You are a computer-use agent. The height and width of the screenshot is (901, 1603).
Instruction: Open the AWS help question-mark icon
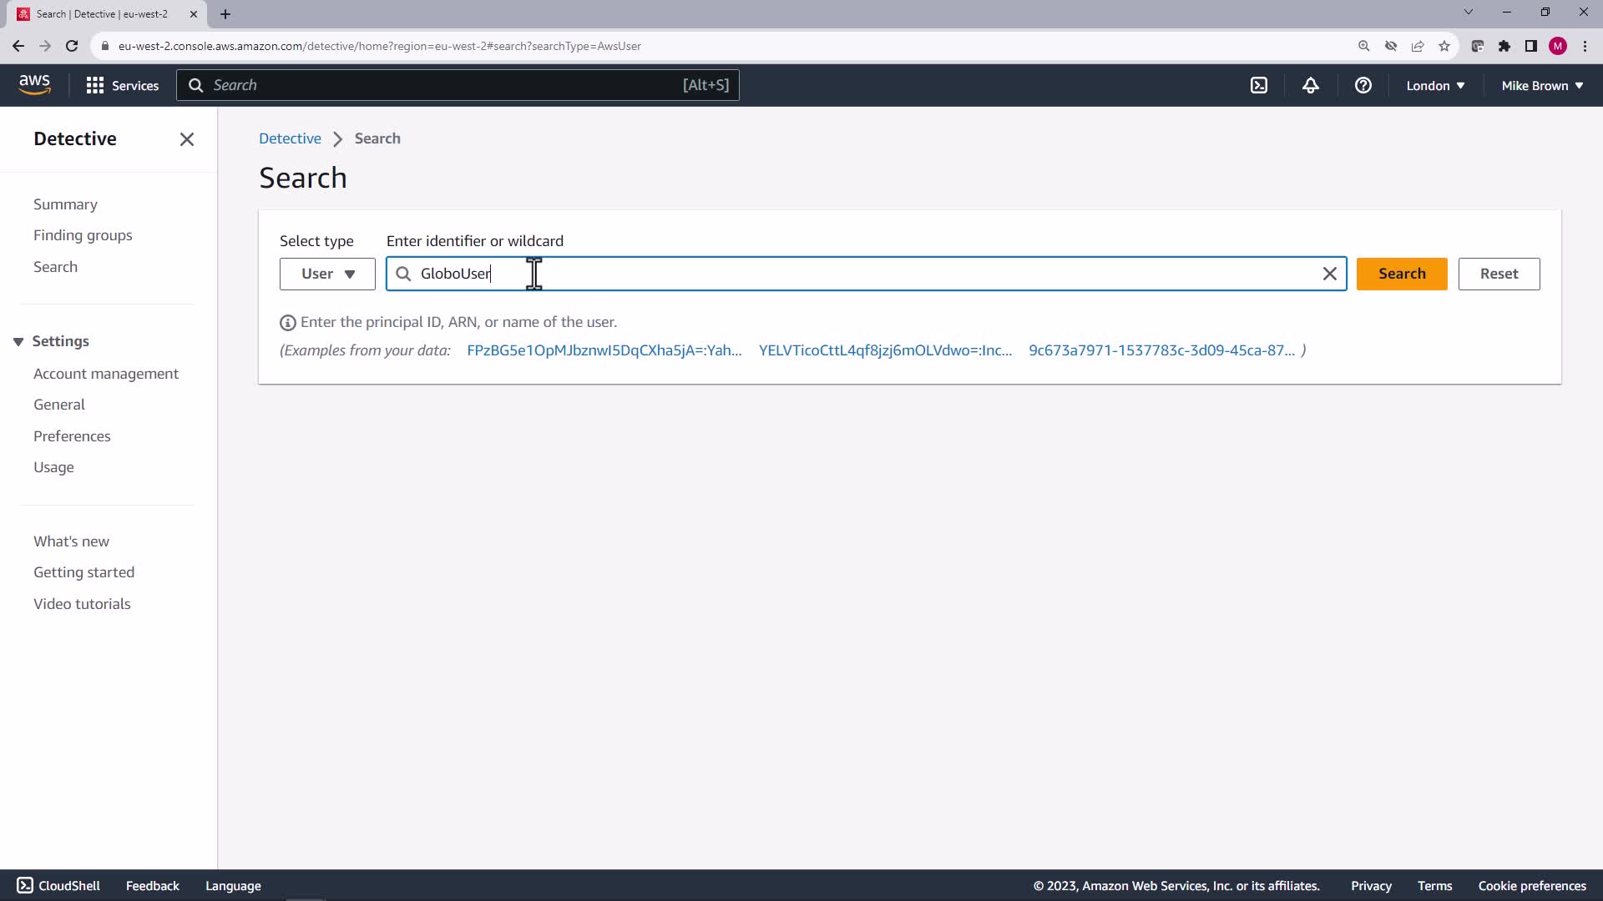(1363, 85)
